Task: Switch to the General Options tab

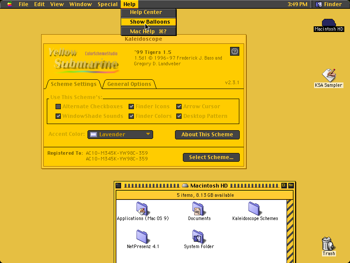Action: tap(129, 84)
